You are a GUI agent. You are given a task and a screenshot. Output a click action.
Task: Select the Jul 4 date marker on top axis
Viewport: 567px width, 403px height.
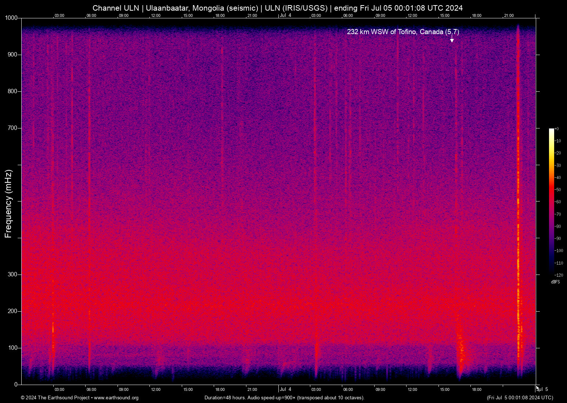[286, 15]
